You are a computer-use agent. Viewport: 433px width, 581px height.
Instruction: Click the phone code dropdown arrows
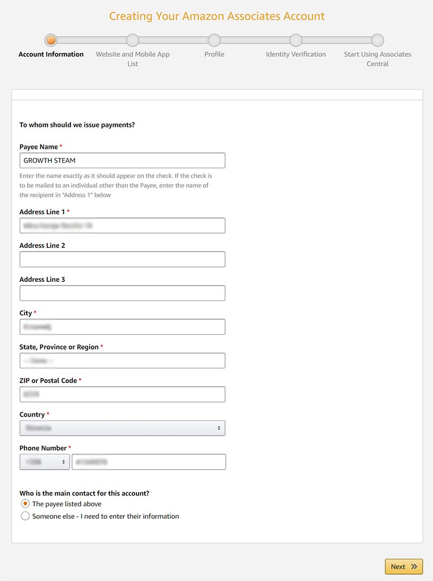click(x=64, y=461)
